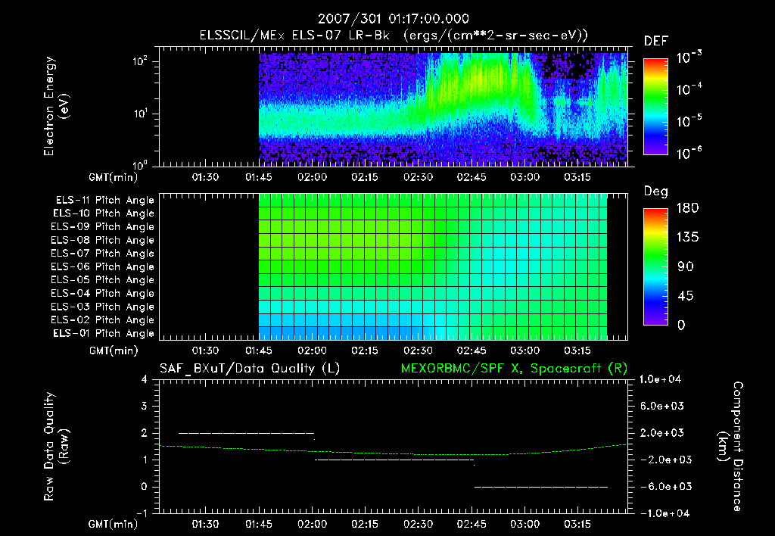This screenshot has width=775, height=536.
Task: Click the 'Raw Data Quality (Raw)' axis label
Action: pos(56,447)
